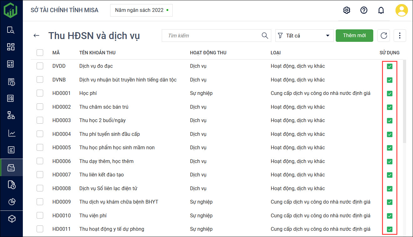Click into the Tìm kiếm search field
This screenshot has width=413, height=237.
213,36
